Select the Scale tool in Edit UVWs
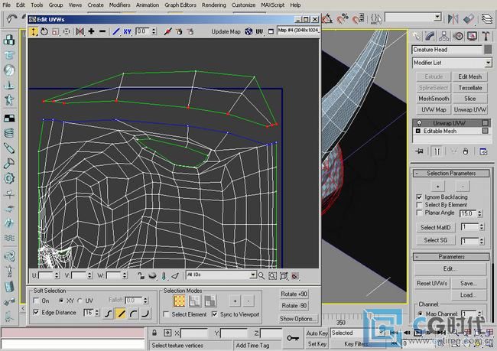The height and width of the screenshot is (351, 497). pos(55,31)
